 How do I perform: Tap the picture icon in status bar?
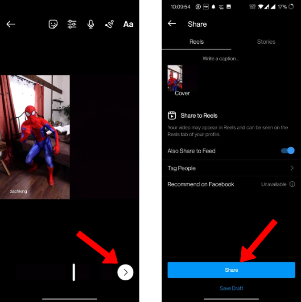228,7
